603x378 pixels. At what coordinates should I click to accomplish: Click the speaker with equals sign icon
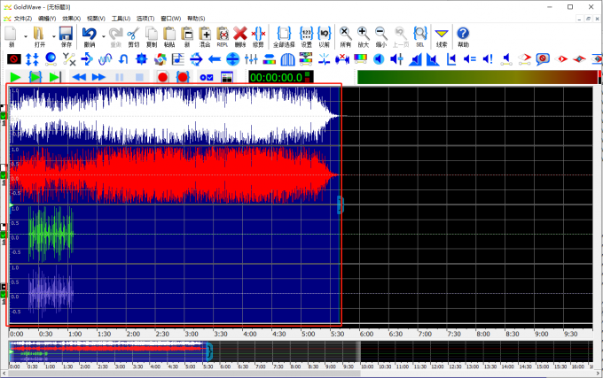point(470,59)
